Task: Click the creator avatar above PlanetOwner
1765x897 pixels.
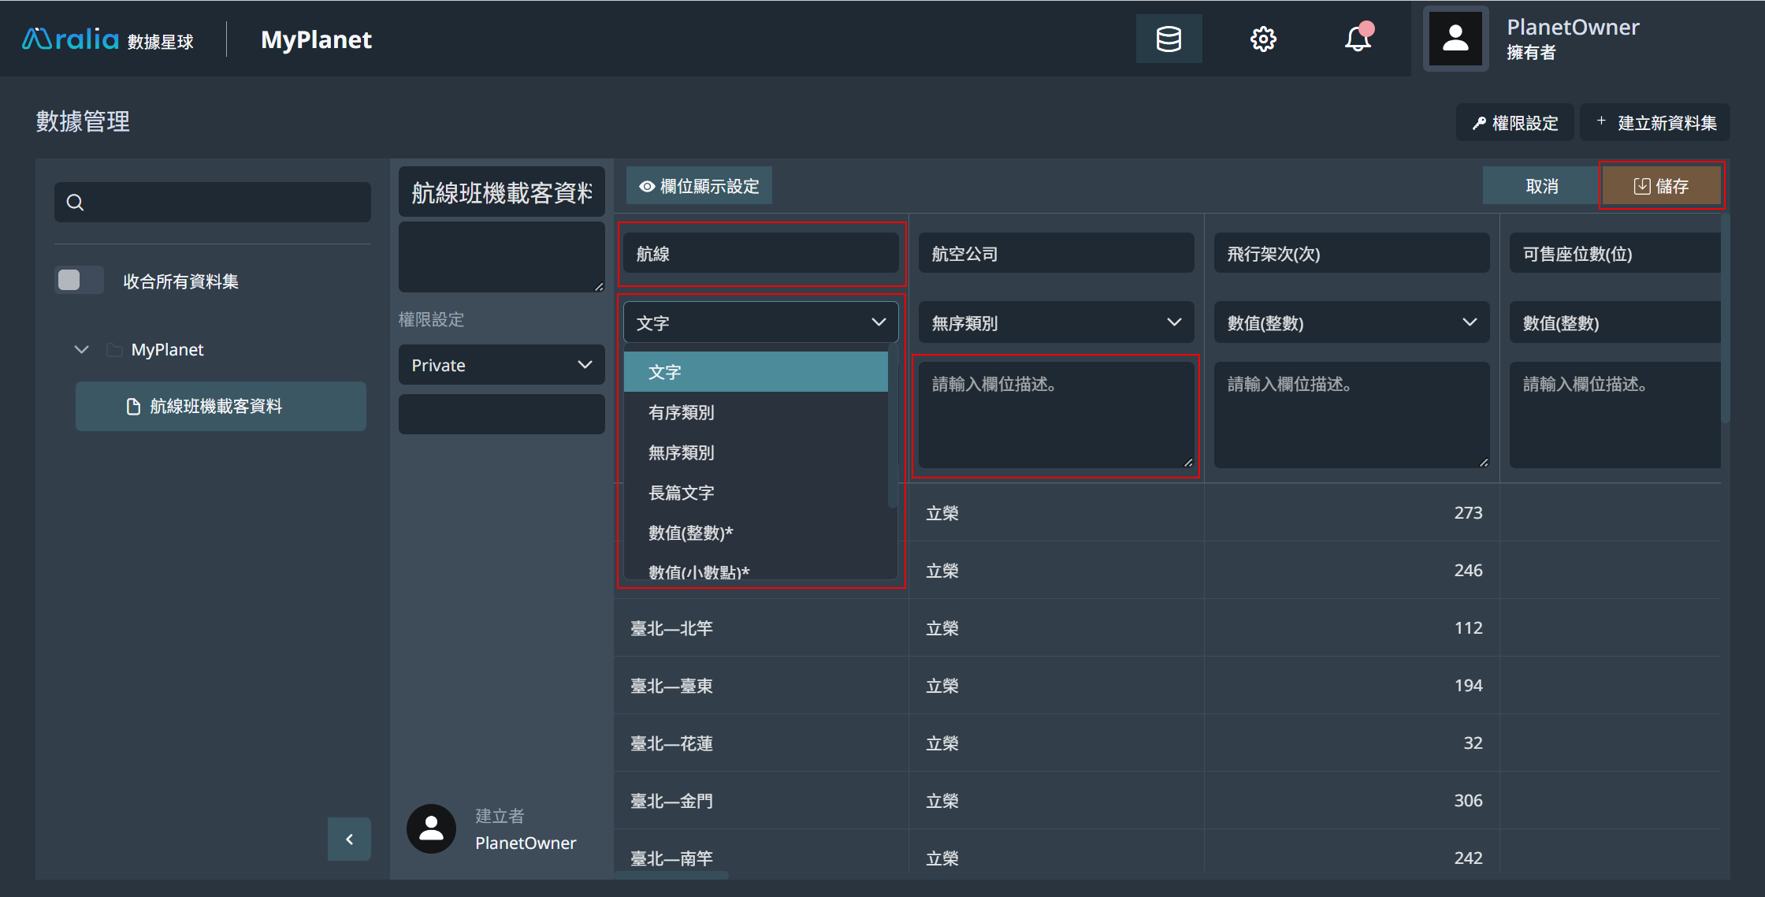Action: (431, 828)
